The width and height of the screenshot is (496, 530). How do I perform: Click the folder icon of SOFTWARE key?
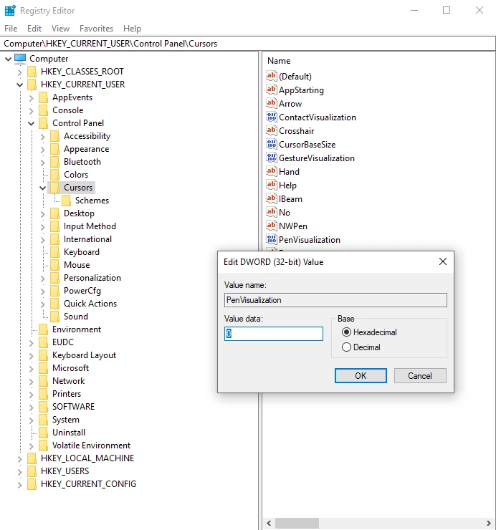click(43, 407)
